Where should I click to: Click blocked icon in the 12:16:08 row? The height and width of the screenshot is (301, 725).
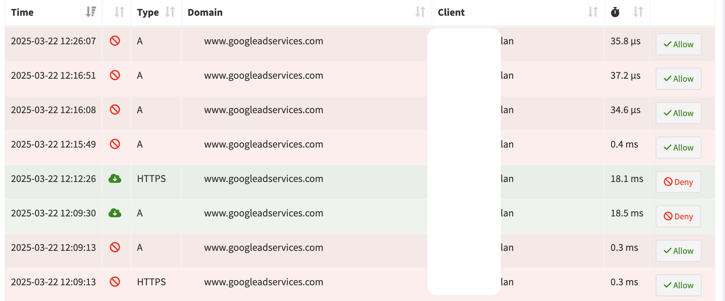click(115, 109)
